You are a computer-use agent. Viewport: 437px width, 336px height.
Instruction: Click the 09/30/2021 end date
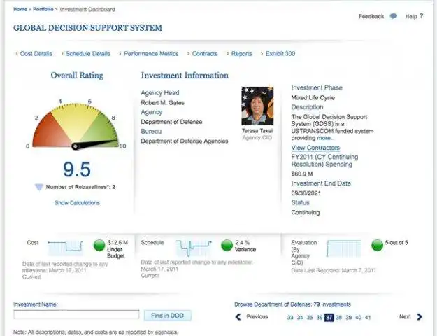(306, 193)
